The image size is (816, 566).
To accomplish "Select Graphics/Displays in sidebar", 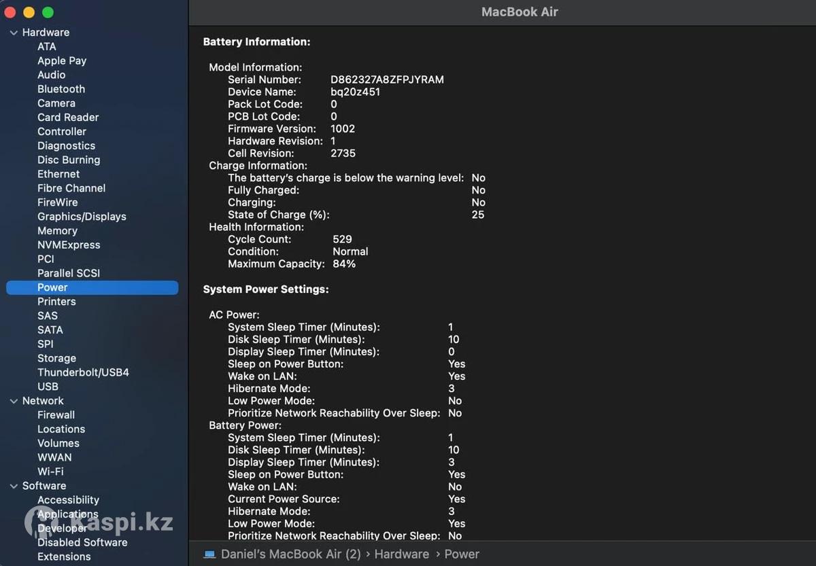I will click(82, 217).
